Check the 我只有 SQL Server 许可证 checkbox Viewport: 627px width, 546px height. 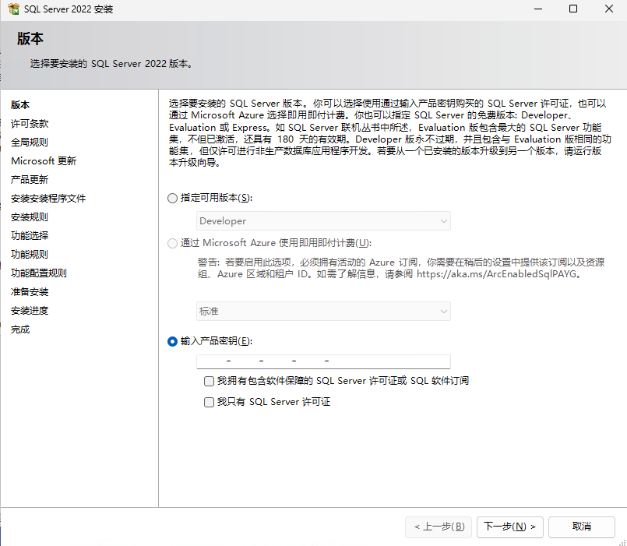click(x=209, y=402)
